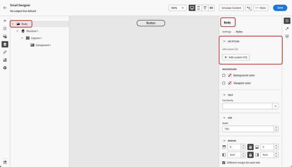
Task: Select the Button component on canvas
Action: [151, 23]
